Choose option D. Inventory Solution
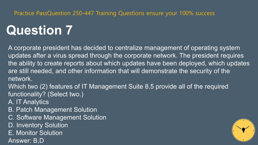Viewport: 258px width, 145px height. pyautogui.click(x=38, y=125)
